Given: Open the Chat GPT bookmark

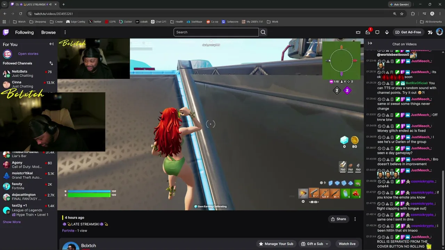Looking at the screenshot, I should 159,22.
